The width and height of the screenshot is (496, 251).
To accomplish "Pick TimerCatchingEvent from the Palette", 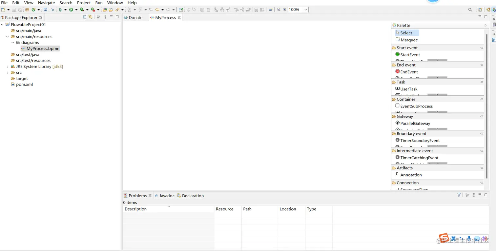I will click(417, 158).
